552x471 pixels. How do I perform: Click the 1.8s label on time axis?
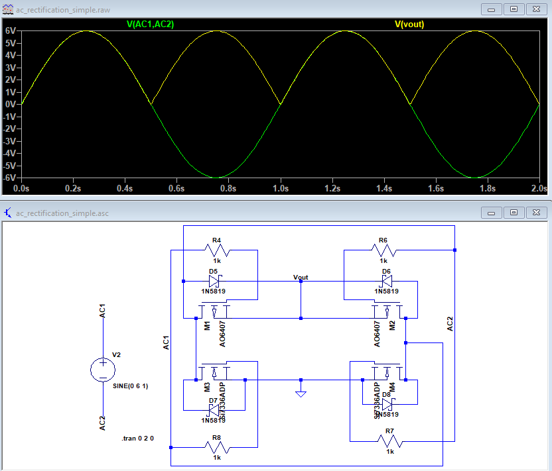[488, 189]
